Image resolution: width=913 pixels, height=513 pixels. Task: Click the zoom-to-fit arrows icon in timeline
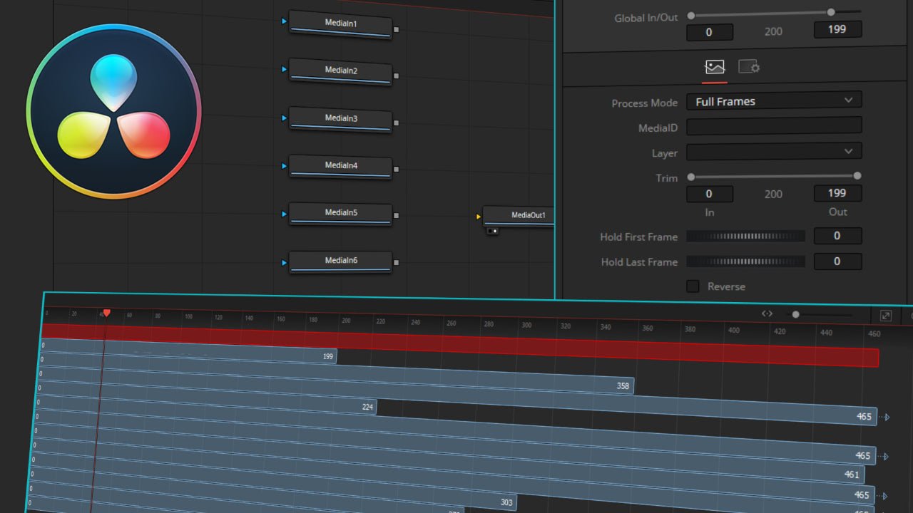pyautogui.click(x=767, y=313)
